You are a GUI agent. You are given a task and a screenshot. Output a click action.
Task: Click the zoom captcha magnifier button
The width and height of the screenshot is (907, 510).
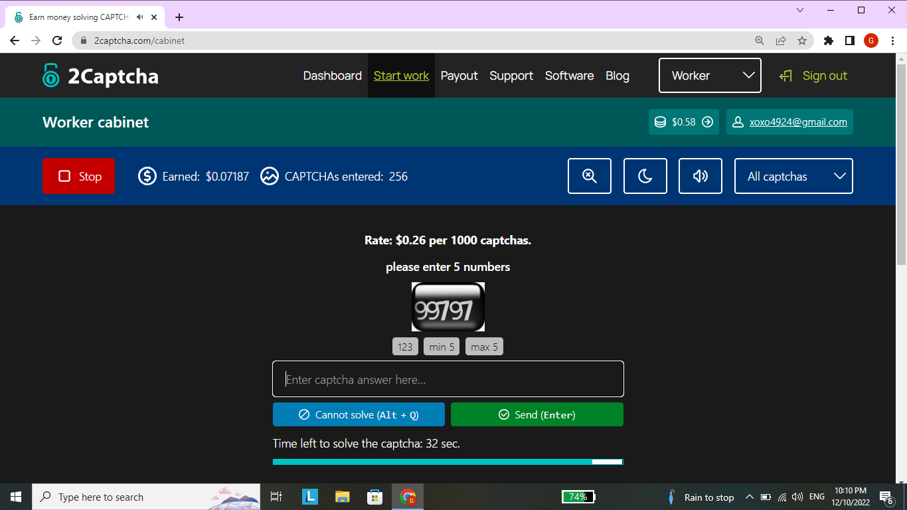tap(590, 176)
